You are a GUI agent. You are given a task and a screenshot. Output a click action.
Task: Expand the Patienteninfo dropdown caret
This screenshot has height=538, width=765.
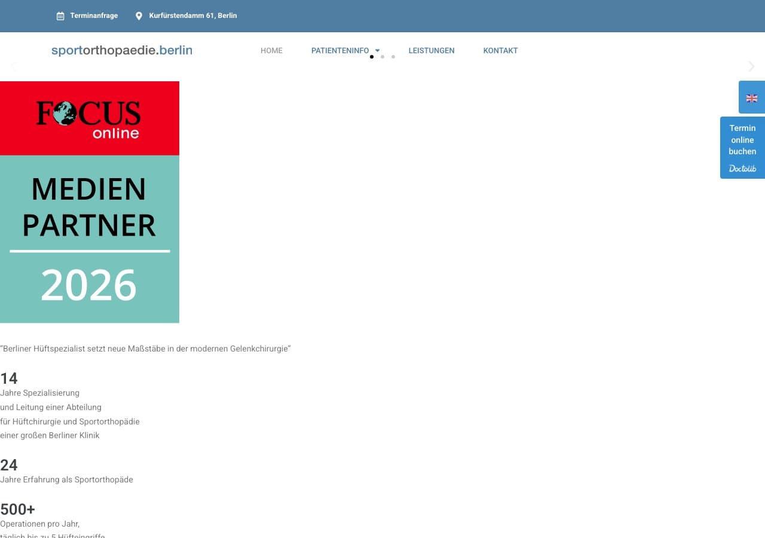coord(377,51)
